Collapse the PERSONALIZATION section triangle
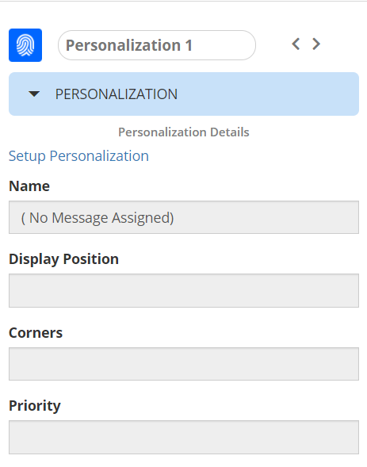Viewport: 367px width, 467px height. pos(34,94)
